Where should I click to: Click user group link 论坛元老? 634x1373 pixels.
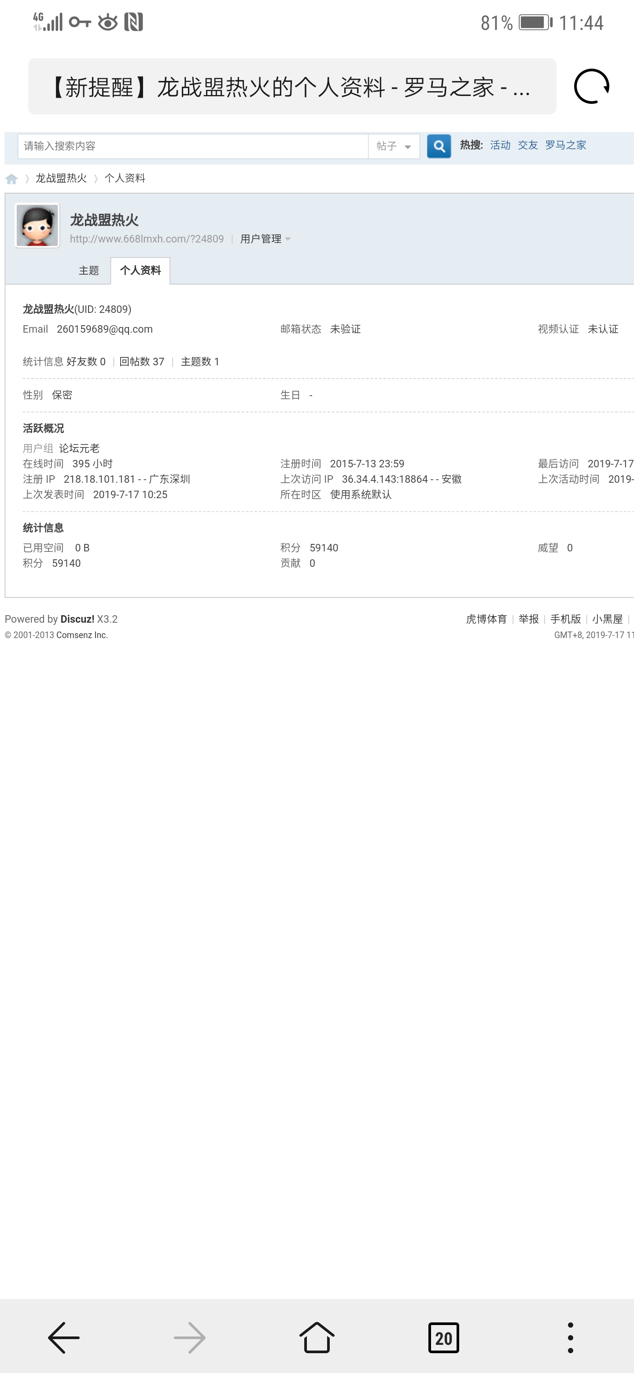click(79, 448)
